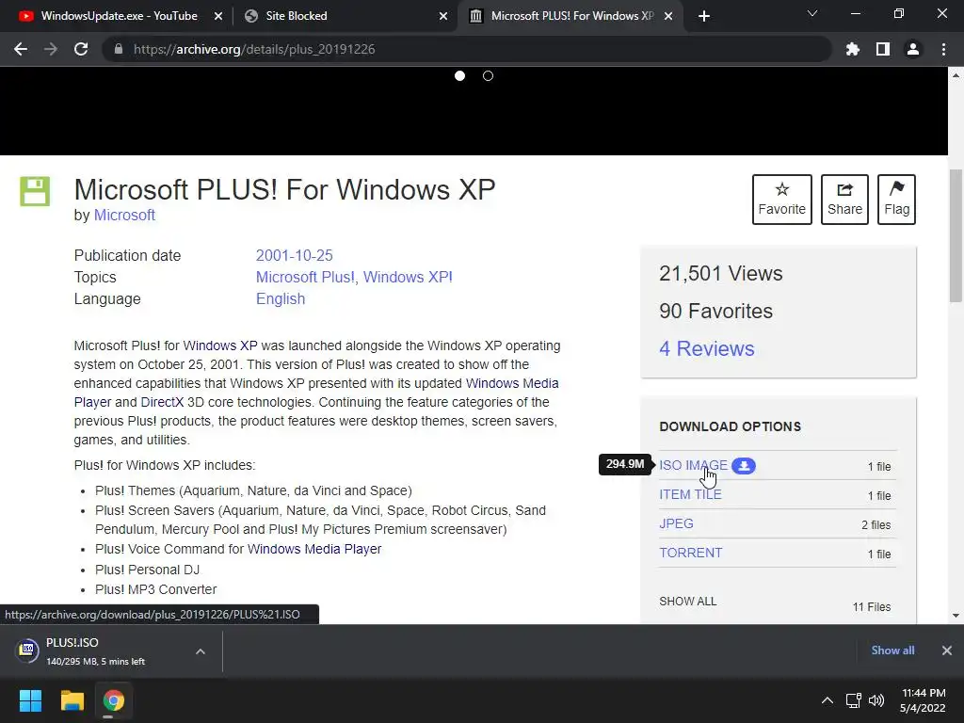Click the ISO IMAGE download badge icon
The height and width of the screenshot is (723, 964).
point(744,465)
